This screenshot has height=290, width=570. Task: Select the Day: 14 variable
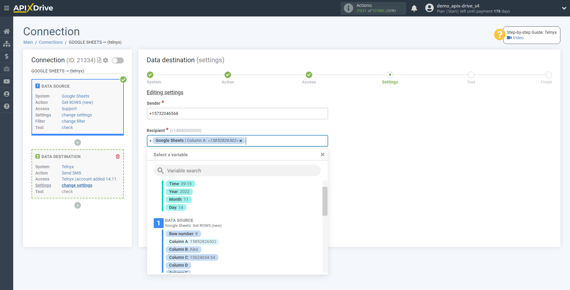point(176,207)
